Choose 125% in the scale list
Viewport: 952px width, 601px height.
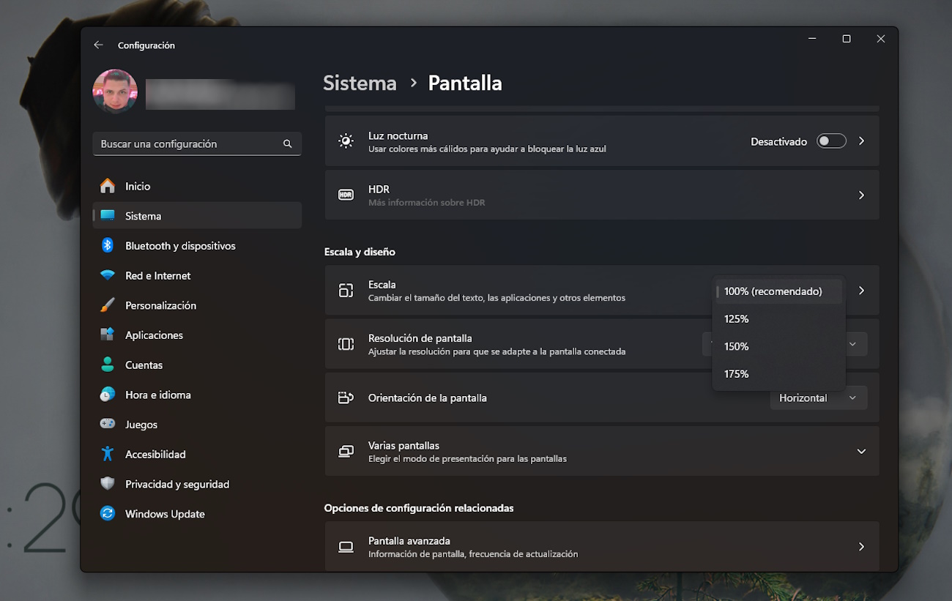tap(778, 319)
